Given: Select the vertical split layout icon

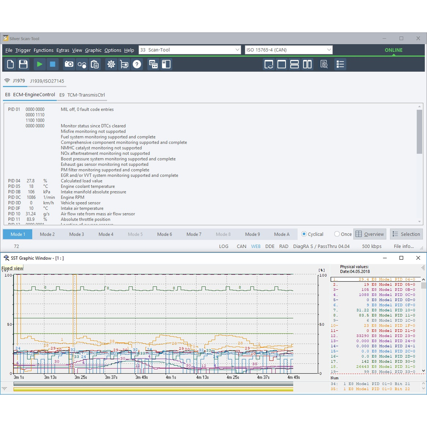Looking at the screenshot, I should (307, 64).
